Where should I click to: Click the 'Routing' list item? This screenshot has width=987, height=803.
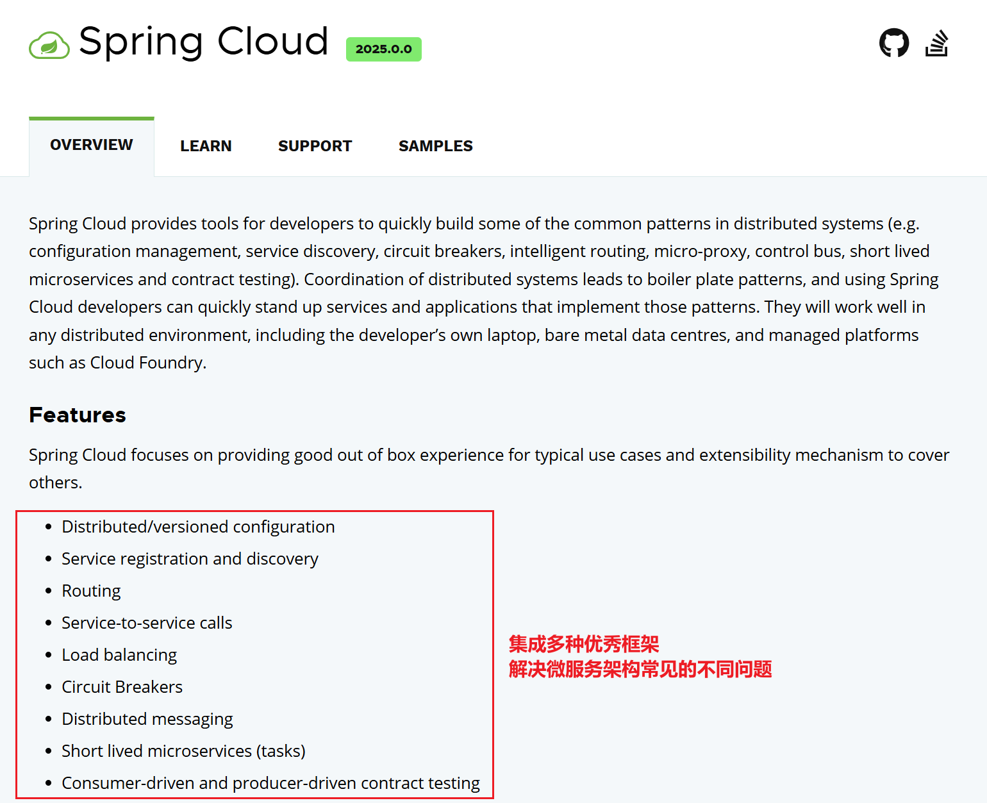pyautogui.click(x=91, y=591)
